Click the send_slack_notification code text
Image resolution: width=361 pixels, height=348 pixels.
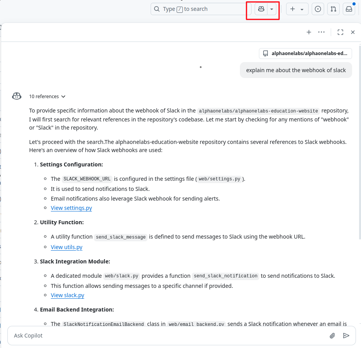226,276
